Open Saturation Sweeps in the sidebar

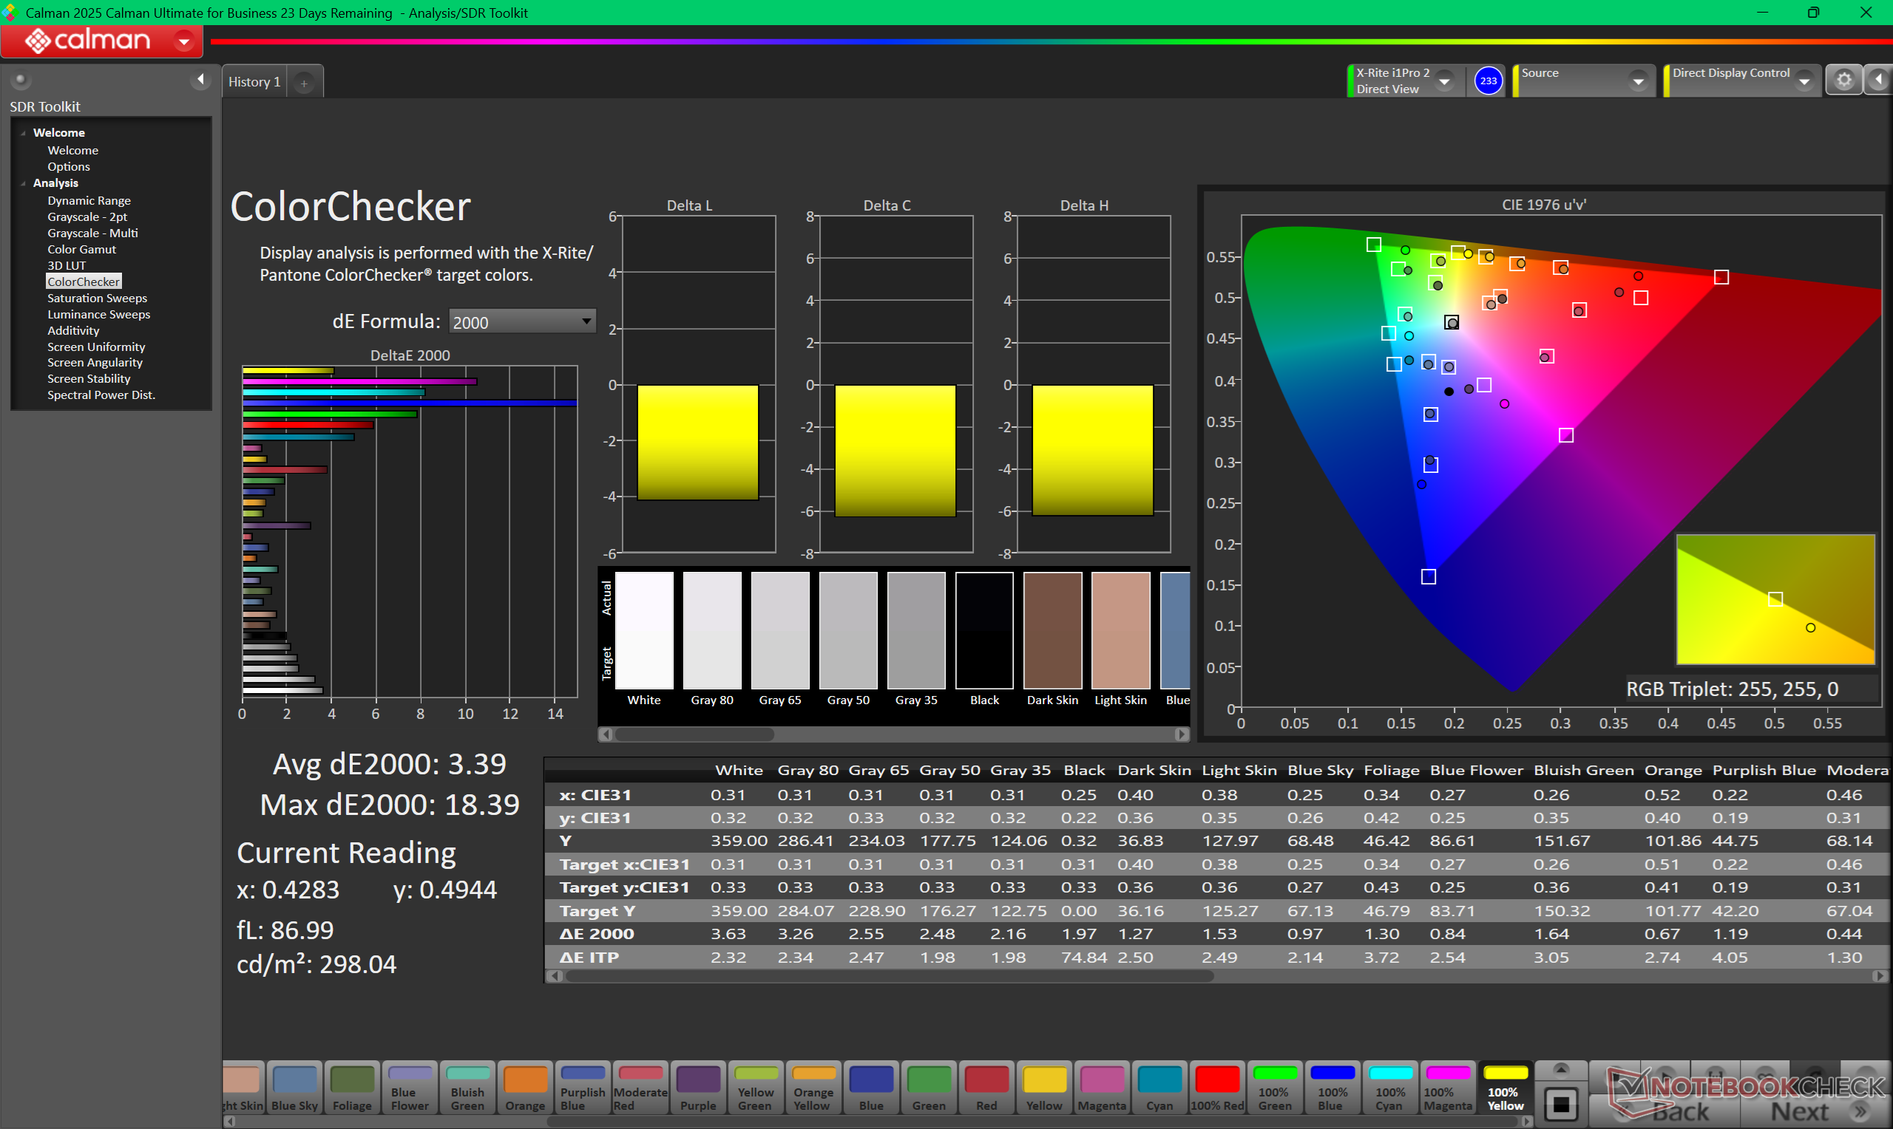pyautogui.click(x=97, y=299)
